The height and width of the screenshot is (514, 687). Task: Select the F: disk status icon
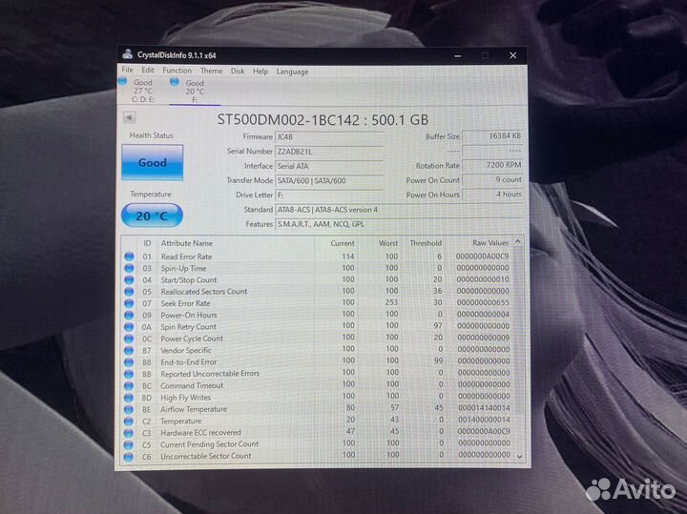[175, 82]
